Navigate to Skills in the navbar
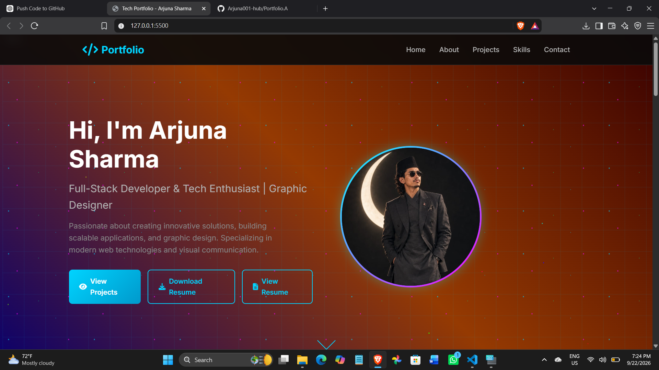This screenshot has height=370, width=659. click(x=522, y=50)
